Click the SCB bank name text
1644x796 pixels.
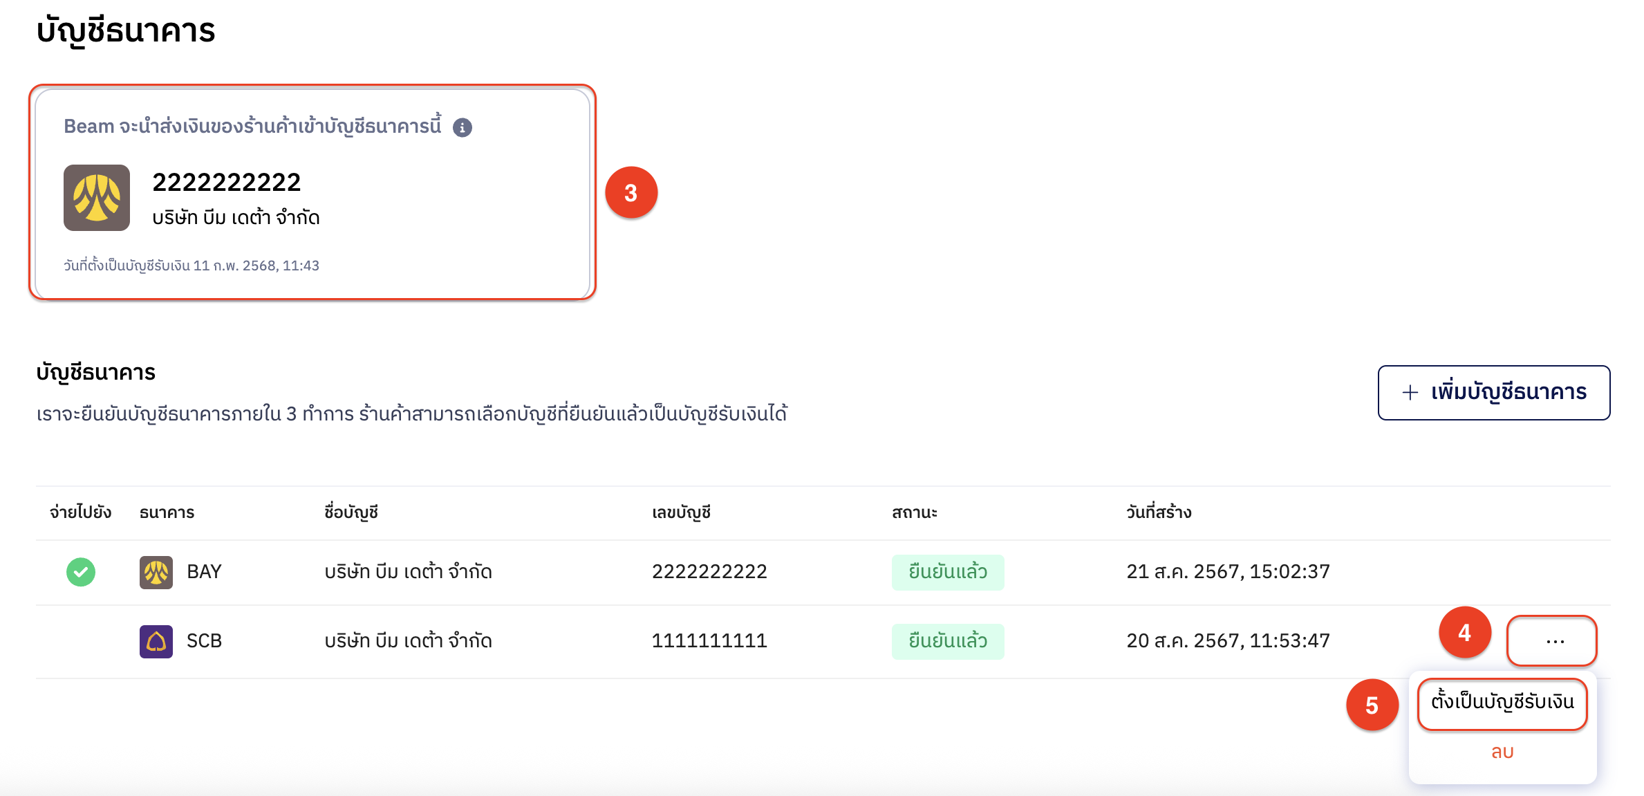(204, 641)
